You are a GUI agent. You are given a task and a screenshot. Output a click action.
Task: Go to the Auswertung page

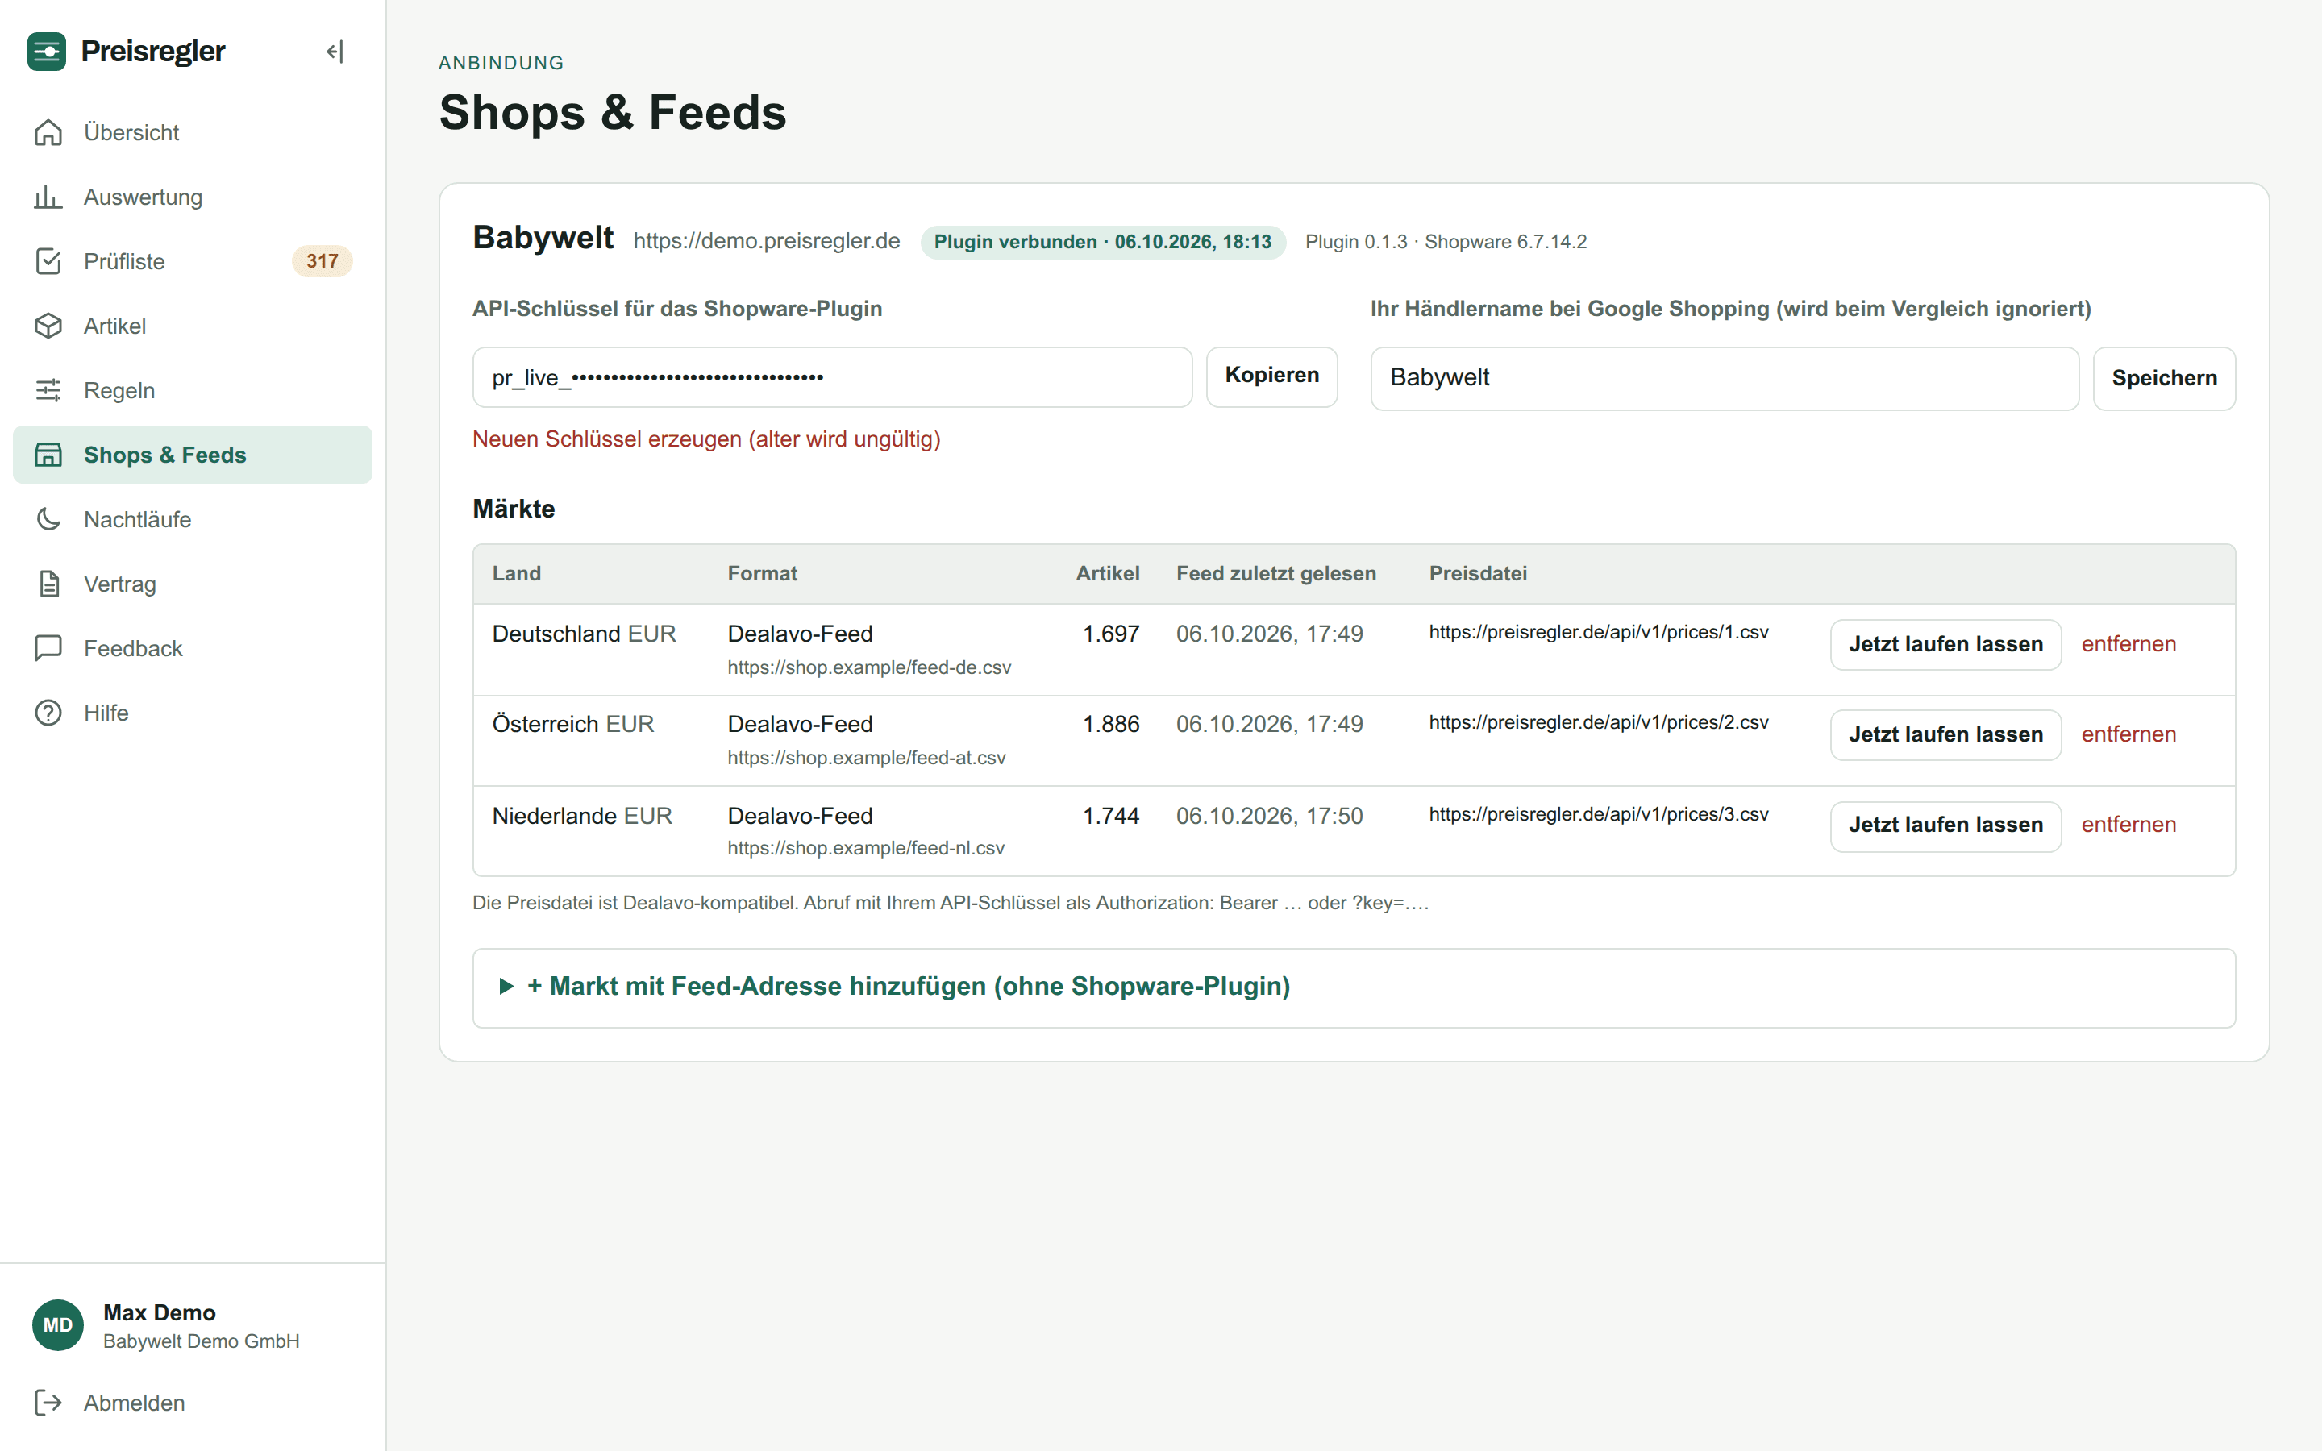click(192, 197)
